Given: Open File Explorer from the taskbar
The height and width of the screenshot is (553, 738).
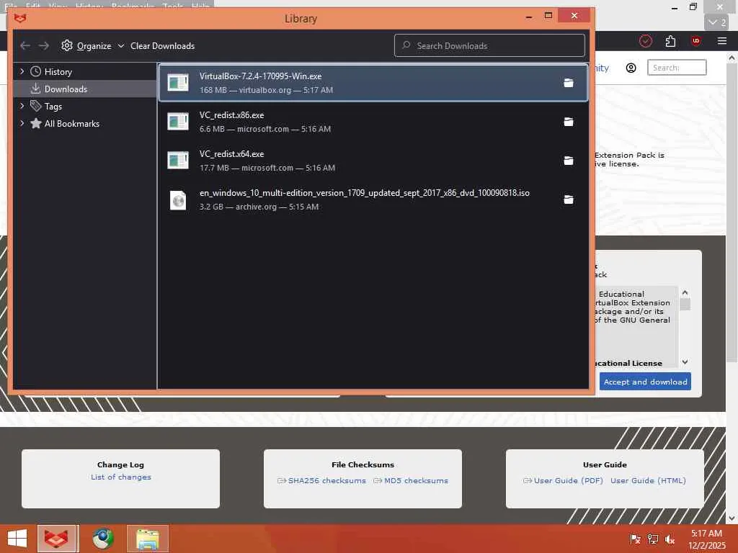Looking at the screenshot, I should point(148,539).
